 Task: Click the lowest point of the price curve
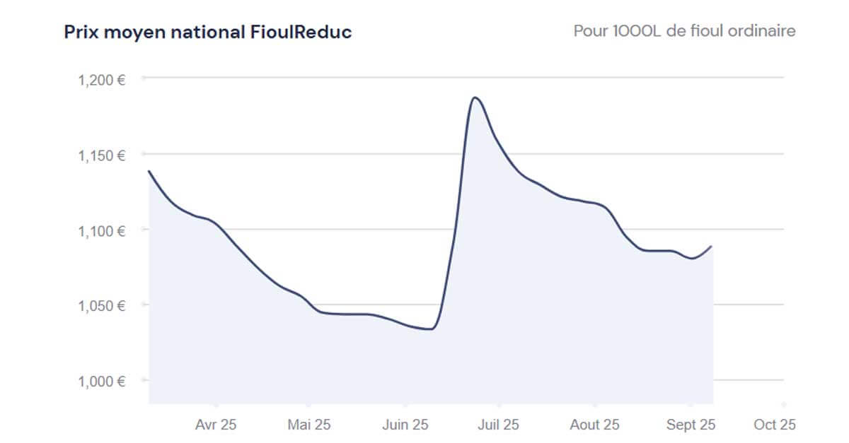430,329
